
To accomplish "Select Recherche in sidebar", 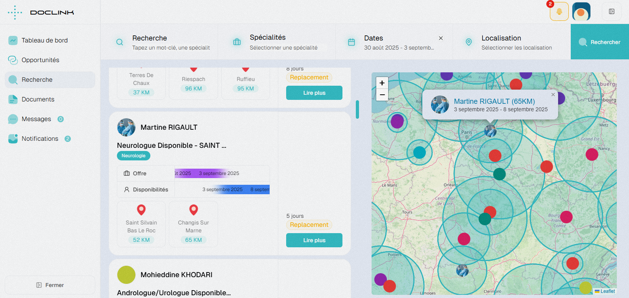I will click(50, 79).
